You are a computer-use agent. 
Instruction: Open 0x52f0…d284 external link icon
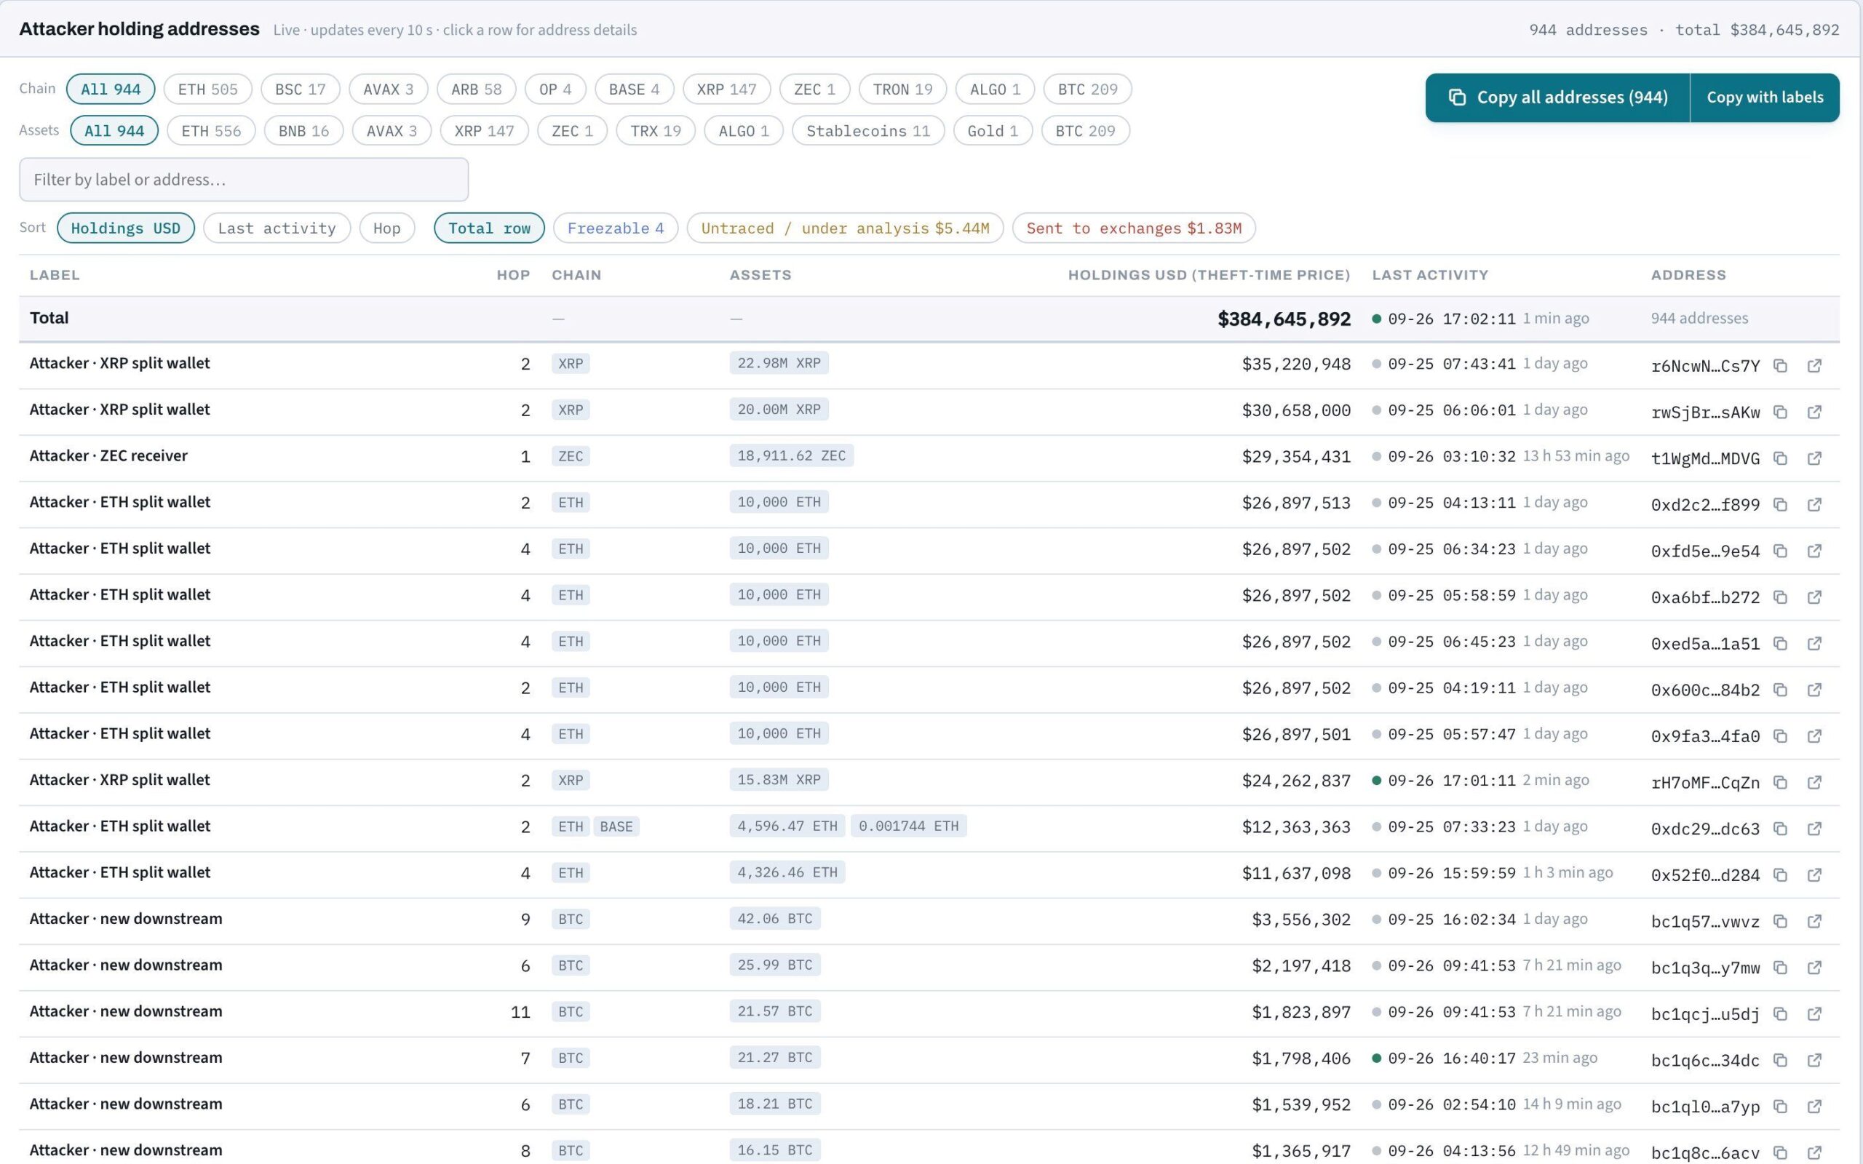point(1814,874)
